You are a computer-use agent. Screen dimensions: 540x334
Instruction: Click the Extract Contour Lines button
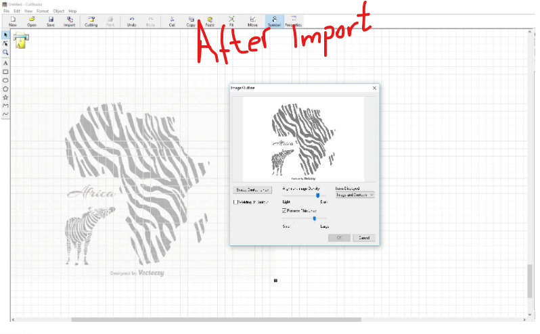coord(252,189)
